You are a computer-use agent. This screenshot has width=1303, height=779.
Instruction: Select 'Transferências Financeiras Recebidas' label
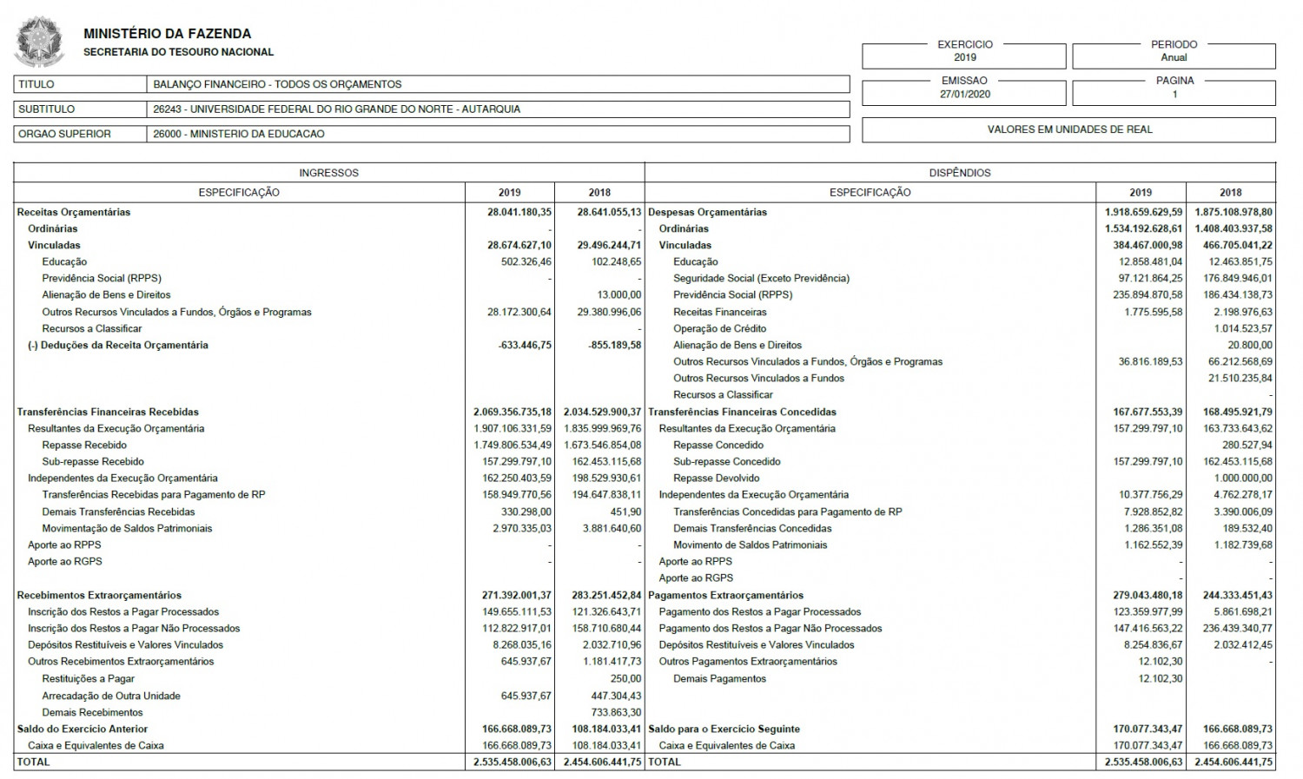pyautogui.click(x=108, y=413)
